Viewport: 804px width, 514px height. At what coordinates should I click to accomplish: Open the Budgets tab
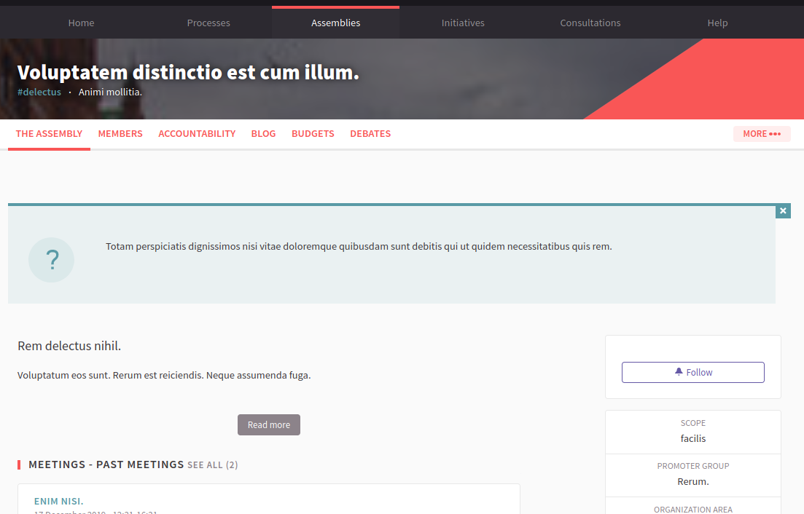313,134
